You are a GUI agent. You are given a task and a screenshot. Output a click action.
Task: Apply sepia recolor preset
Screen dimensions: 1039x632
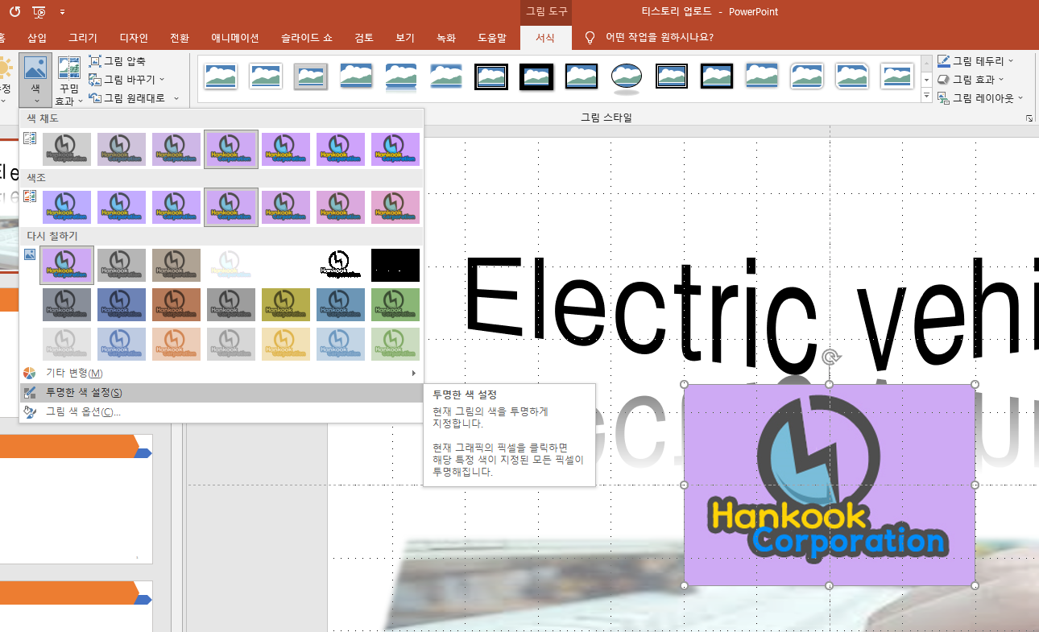[176, 265]
